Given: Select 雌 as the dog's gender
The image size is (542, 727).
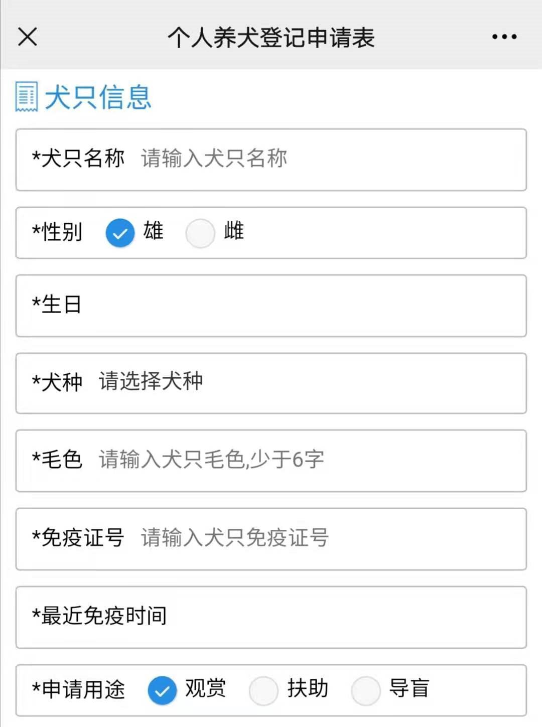Looking at the screenshot, I should pos(200,233).
